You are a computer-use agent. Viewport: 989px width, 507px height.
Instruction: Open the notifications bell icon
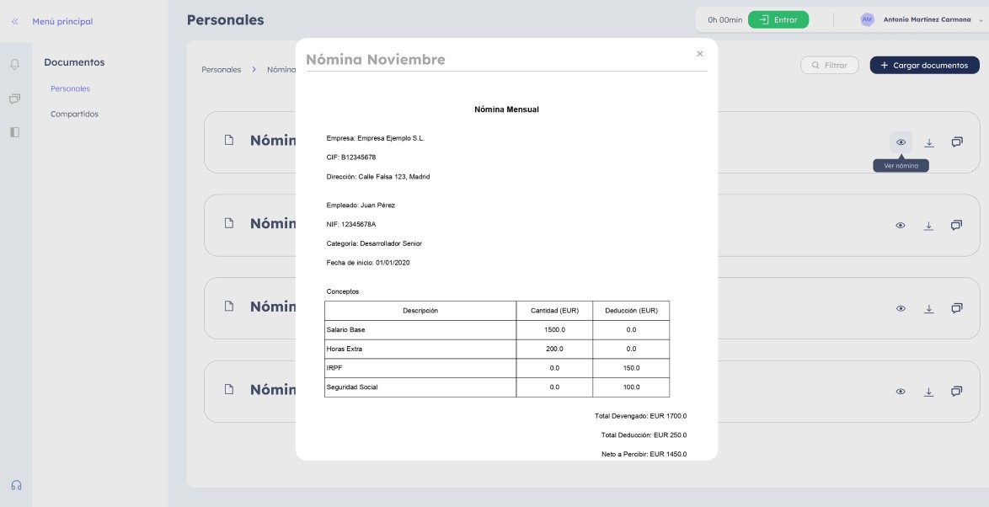[x=14, y=64]
